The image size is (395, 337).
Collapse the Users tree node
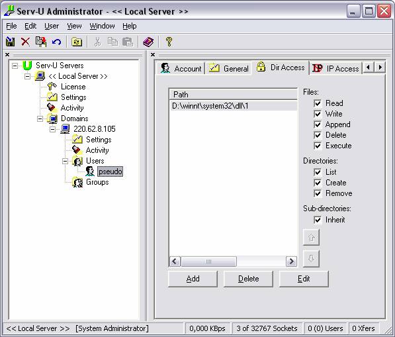(66, 161)
